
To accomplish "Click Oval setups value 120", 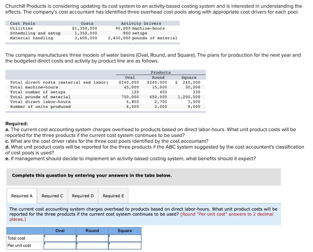I will click(x=135, y=92).
